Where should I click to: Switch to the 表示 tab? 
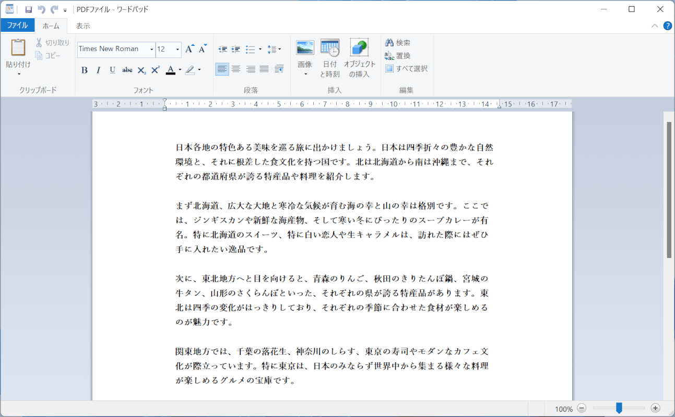pos(83,26)
